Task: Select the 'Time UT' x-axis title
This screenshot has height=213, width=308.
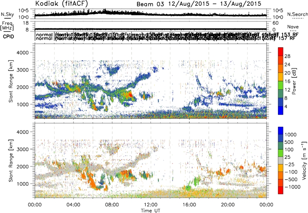Action: coord(151,211)
